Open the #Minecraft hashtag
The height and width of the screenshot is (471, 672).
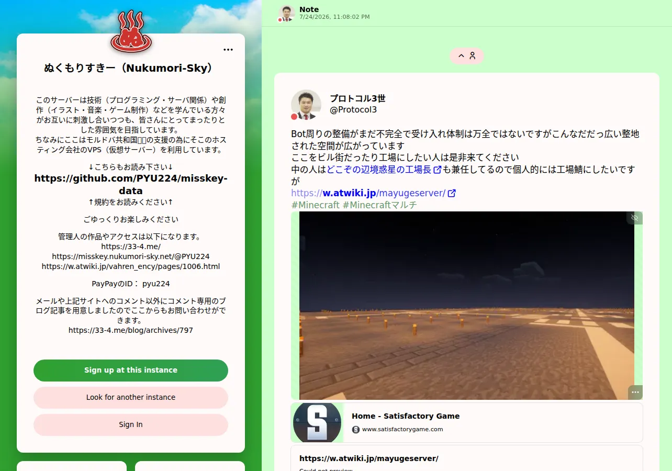point(315,205)
